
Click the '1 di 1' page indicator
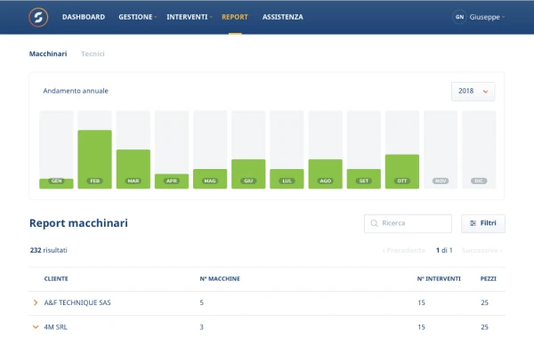coord(444,250)
